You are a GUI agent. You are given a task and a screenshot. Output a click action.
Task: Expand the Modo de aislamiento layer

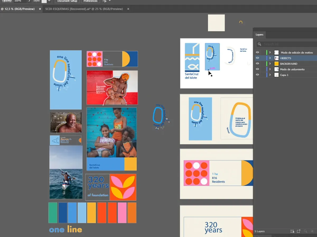pos(270,69)
